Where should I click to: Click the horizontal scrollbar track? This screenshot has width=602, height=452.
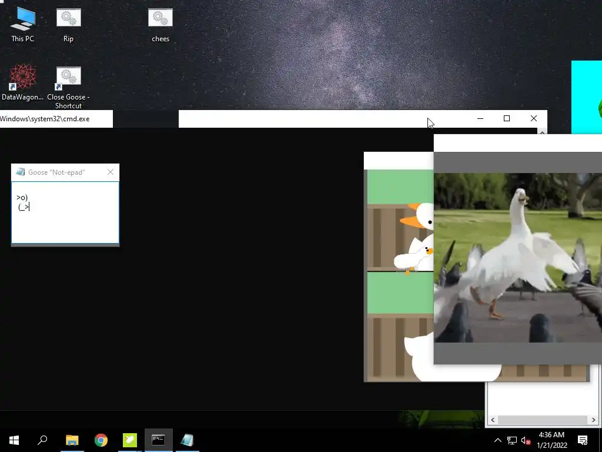pyautogui.click(x=543, y=420)
